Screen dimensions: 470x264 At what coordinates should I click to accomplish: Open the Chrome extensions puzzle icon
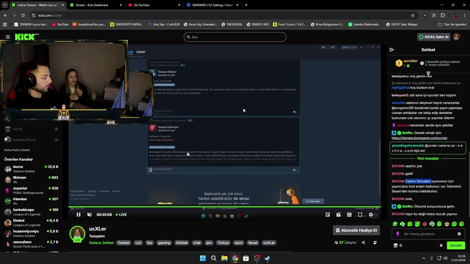442,15
